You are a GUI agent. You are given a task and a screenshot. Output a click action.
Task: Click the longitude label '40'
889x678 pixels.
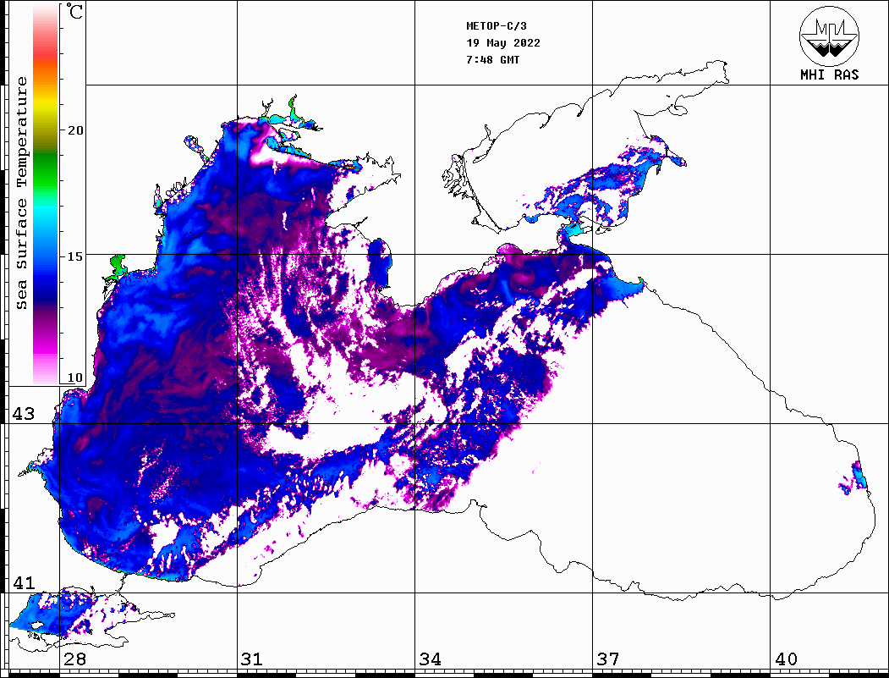click(786, 659)
